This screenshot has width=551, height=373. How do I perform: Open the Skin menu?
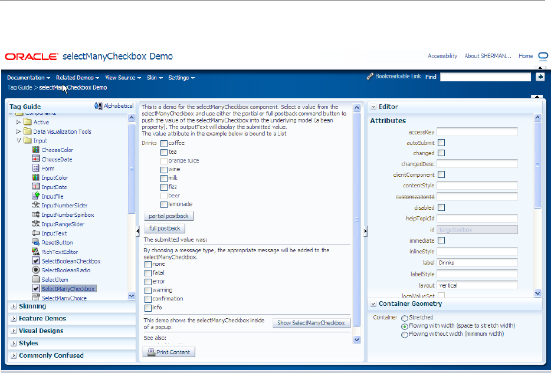coord(155,78)
